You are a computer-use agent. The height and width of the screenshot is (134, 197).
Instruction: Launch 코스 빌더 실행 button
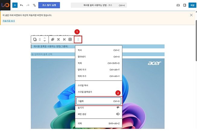pos(49,5)
